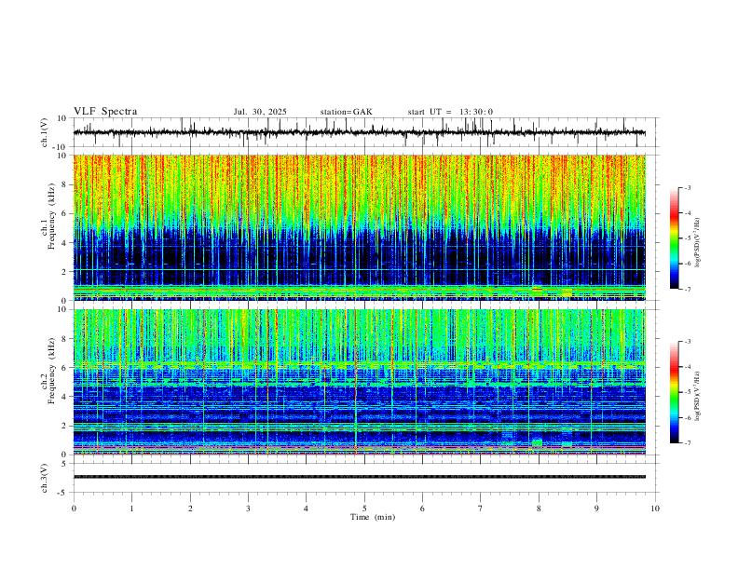The image size is (738, 570).
Task: Click the ch.2 spectrogram panel
Action: point(359,382)
